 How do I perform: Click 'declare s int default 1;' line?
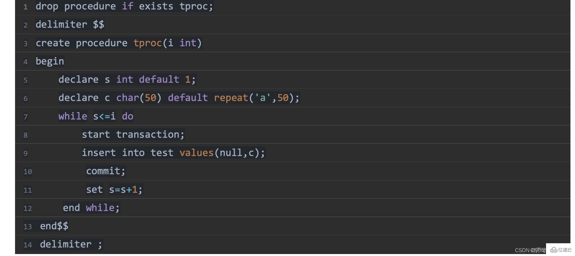tap(127, 79)
